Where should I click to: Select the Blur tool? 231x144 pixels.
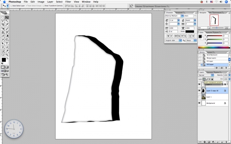3,39
